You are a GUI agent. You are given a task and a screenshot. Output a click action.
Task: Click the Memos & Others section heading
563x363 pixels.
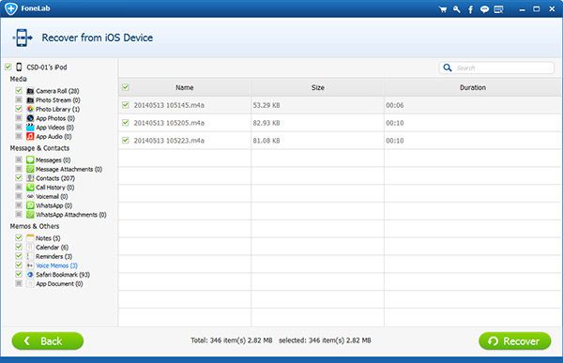coord(35,226)
